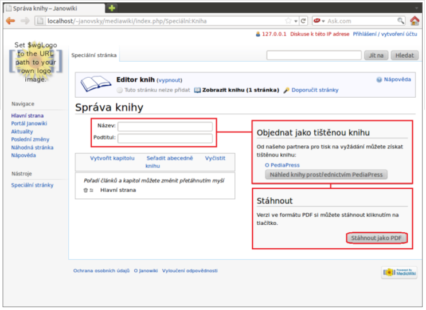
Task: Click the Jít na button
Action: pos(376,55)
